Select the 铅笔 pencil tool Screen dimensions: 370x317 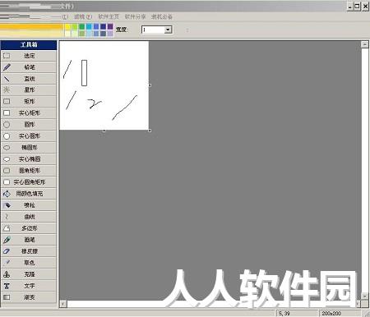pyautogui.click(x=29, y=67)
